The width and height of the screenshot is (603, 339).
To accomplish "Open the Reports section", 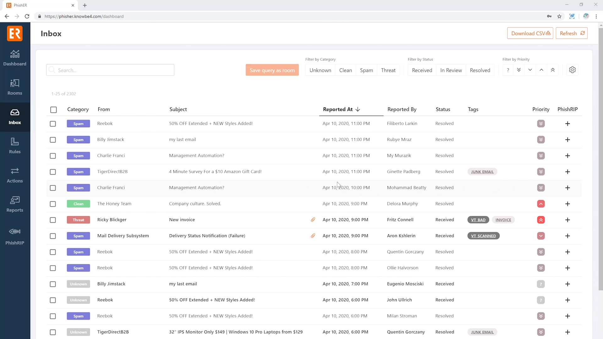I will pos(15,204).
